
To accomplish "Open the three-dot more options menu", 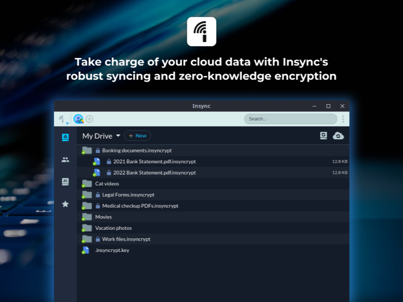I will point(343,119).
